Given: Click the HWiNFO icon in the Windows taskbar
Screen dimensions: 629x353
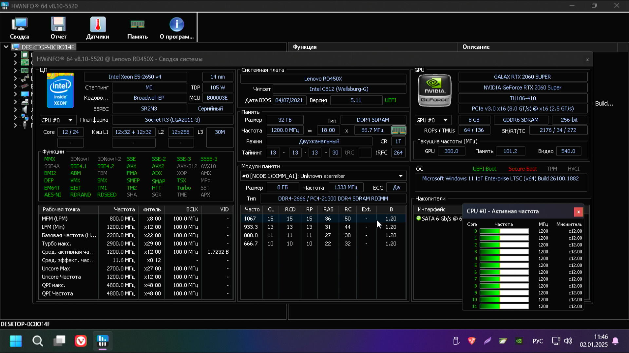Looking at the screenshot, I should 103,341.
